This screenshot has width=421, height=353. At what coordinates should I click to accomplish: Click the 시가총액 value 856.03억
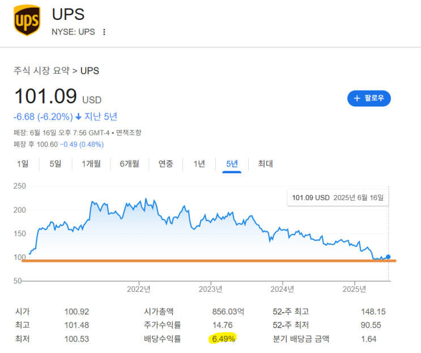tap(228, 312)
